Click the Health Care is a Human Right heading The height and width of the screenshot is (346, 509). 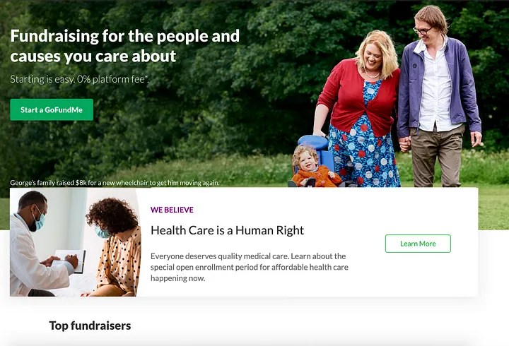point(227,230)
